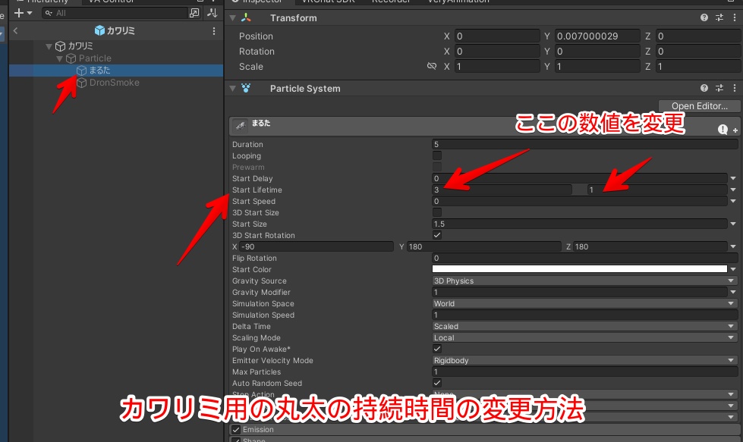Open the Particle System kebab menu
743x442 pixels.
pyautogui.click(x=733, y=88)
